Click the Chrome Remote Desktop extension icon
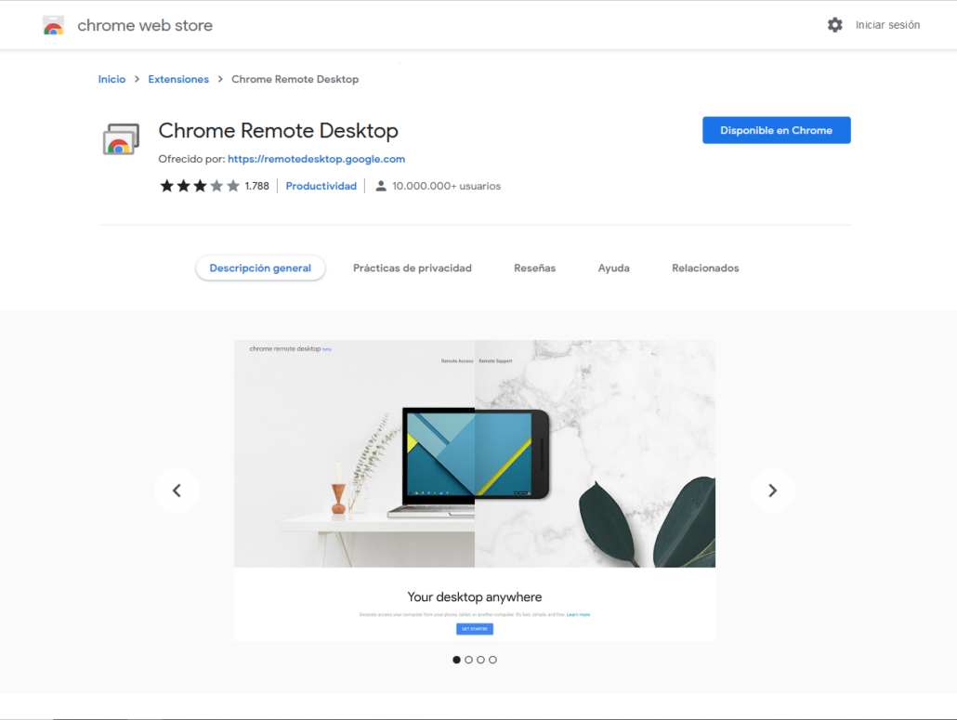Image resolution: width=957 pixels, height=720 pixels. 120,138
